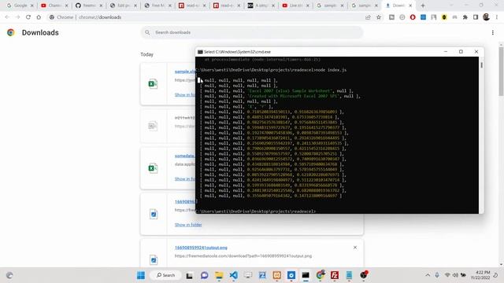504x283 pixels.
Task: Open FileZilla from the taskbar
Action: pos(335,275)
